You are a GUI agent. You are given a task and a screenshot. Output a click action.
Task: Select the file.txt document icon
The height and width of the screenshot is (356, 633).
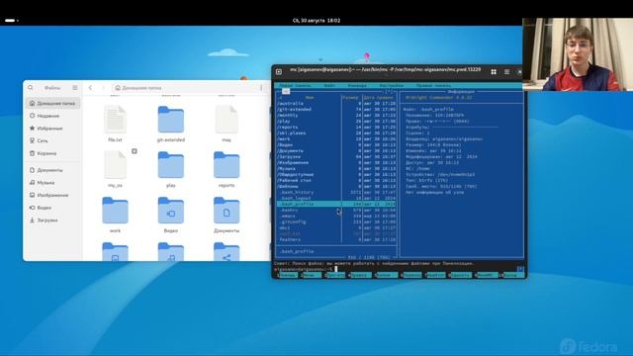pos(115,120)
